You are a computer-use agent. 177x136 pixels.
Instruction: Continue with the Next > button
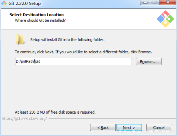pos(129,128)
